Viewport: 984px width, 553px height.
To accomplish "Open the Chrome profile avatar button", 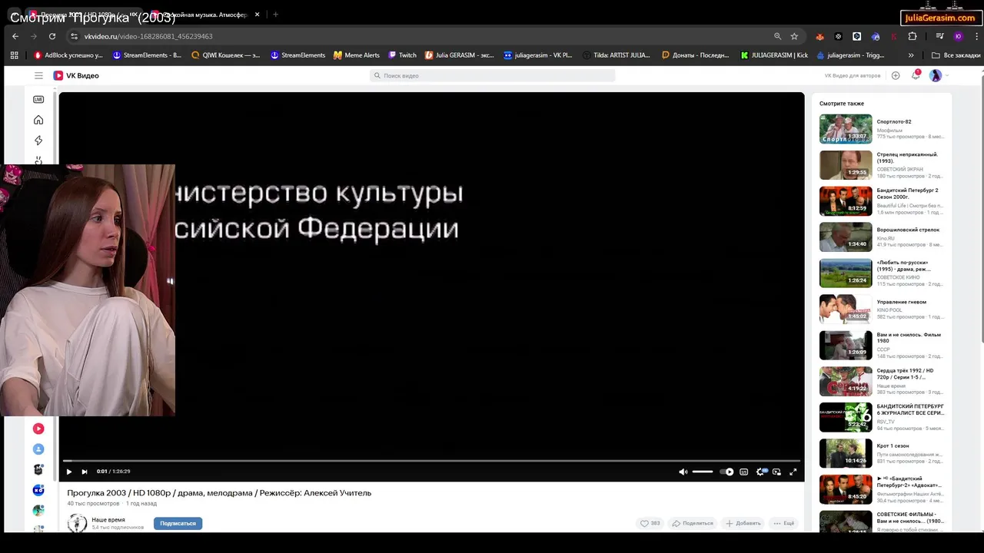I will [958, 36].
